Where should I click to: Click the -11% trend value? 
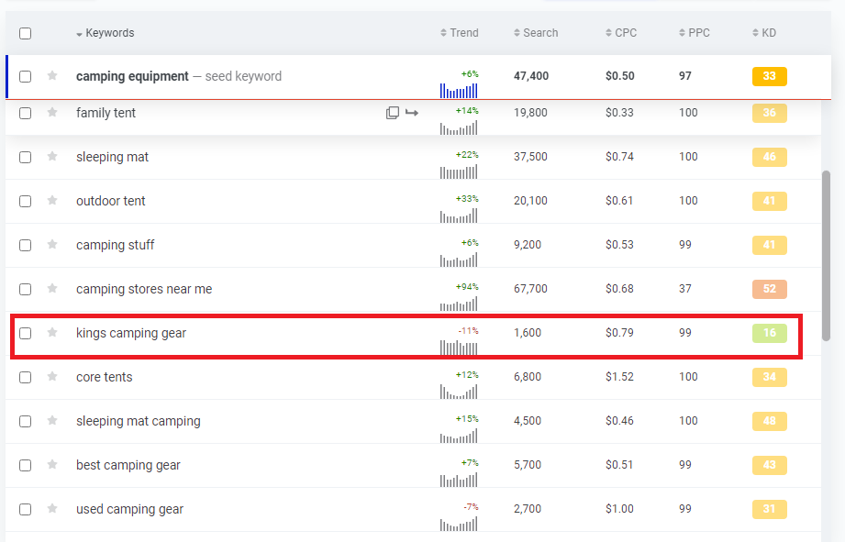[x=468, y=331]
